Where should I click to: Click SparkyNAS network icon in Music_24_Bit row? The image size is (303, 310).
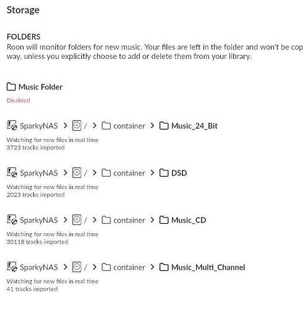[12, 126]
